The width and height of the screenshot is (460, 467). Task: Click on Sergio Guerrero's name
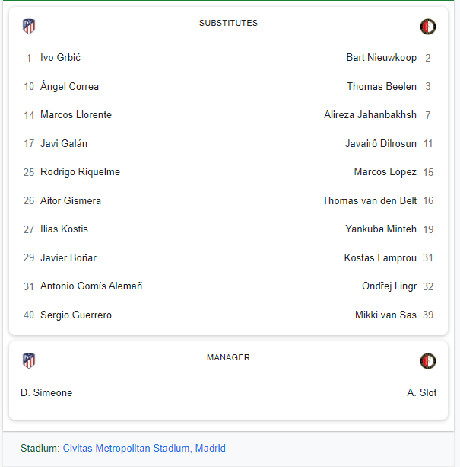(x=76, y=315)
